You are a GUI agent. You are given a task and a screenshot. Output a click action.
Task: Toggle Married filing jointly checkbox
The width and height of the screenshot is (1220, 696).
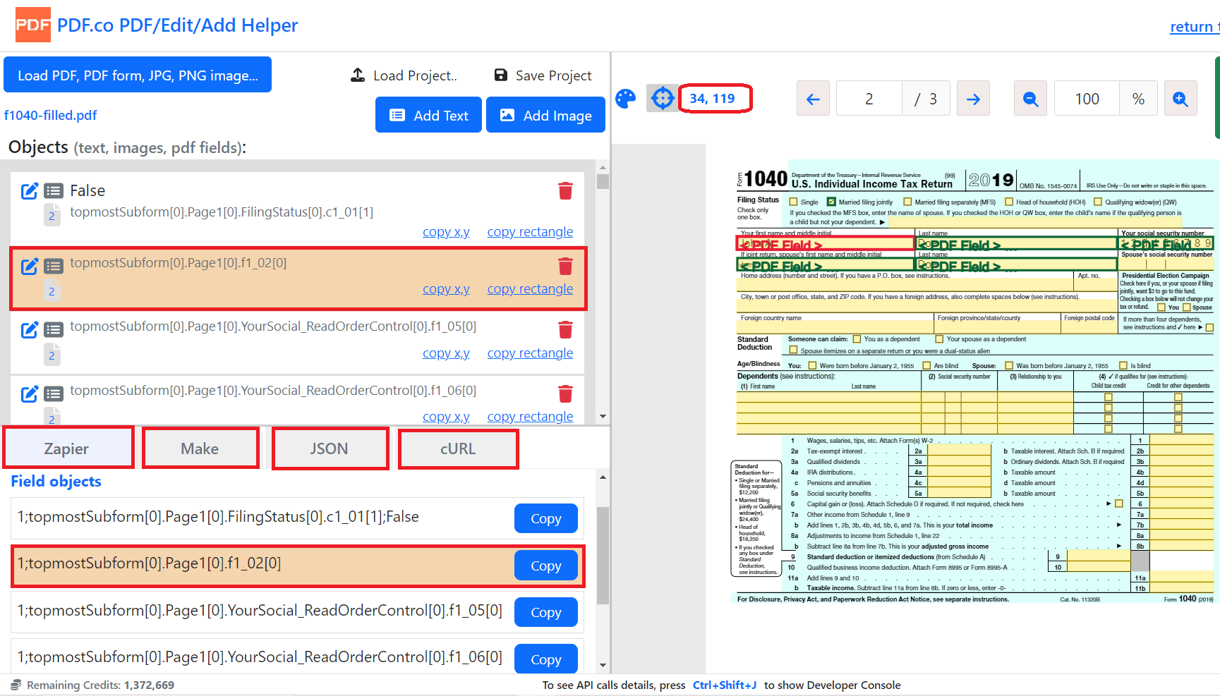[831, 202]
